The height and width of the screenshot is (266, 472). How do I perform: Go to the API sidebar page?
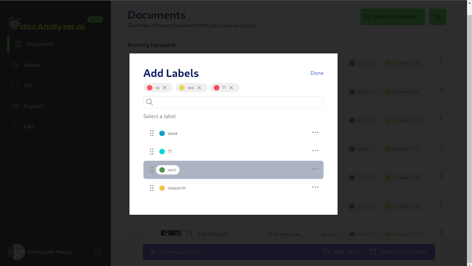(27, 85)
